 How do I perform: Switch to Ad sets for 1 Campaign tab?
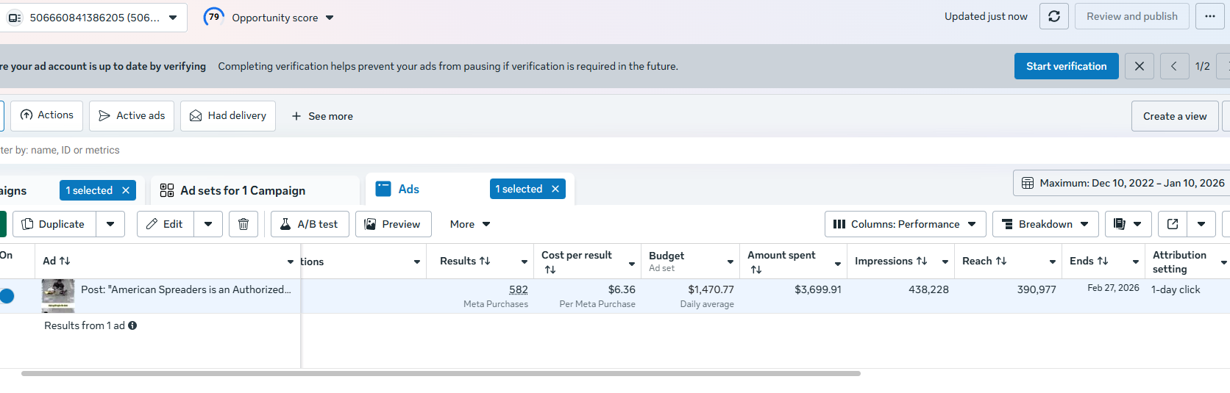pyautogui.click(x=243, y=190)
